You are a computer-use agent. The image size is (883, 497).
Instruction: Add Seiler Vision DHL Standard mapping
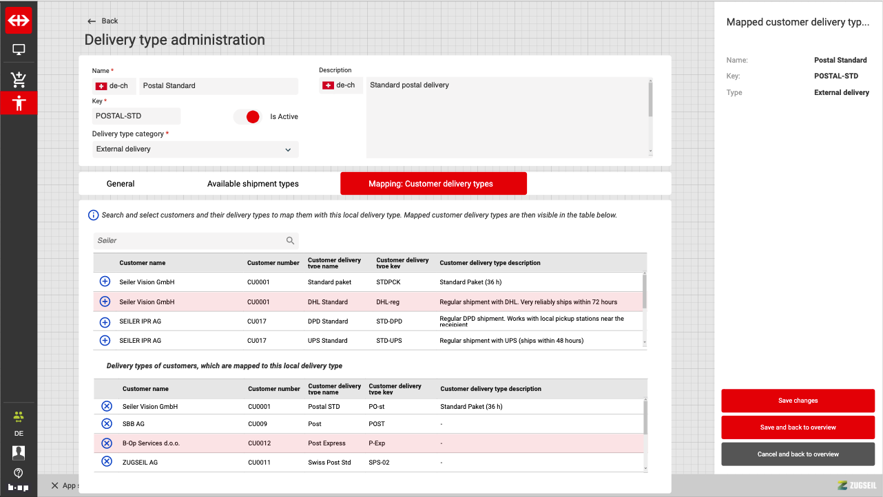105,302
